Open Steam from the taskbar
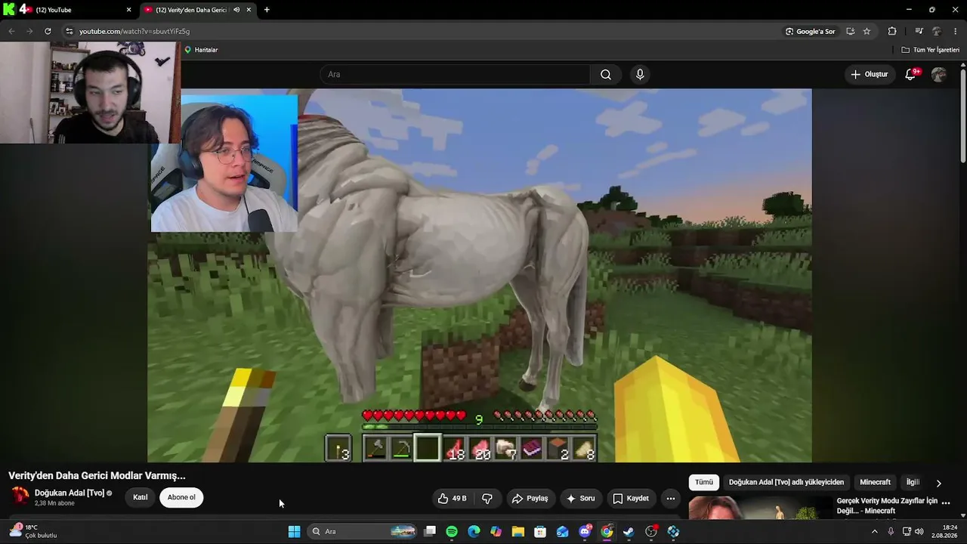Viewport: 967px width, 544px height. [x=629, y=531]
